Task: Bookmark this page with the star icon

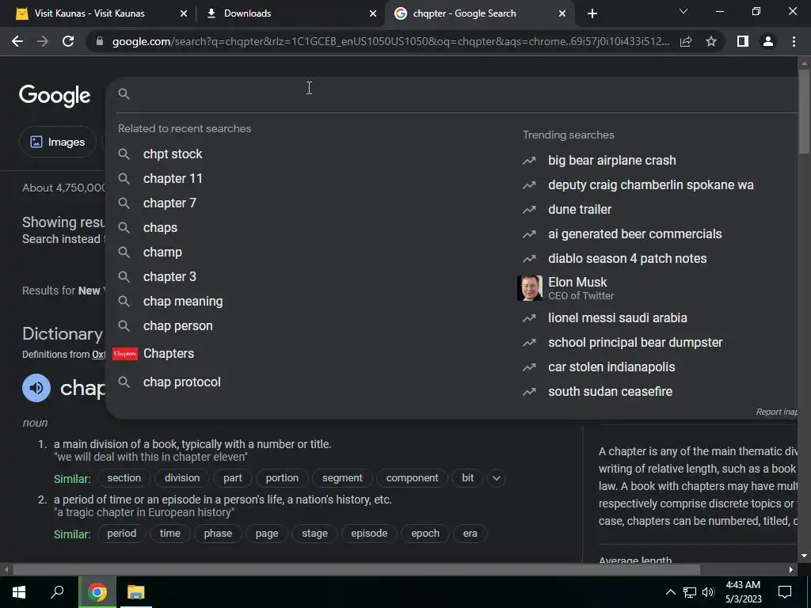Action: coord(711,41)
